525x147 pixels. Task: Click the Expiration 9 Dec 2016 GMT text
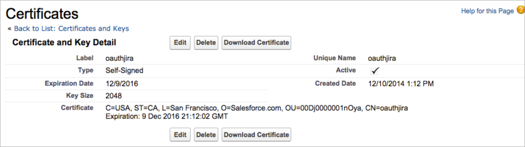167,116
